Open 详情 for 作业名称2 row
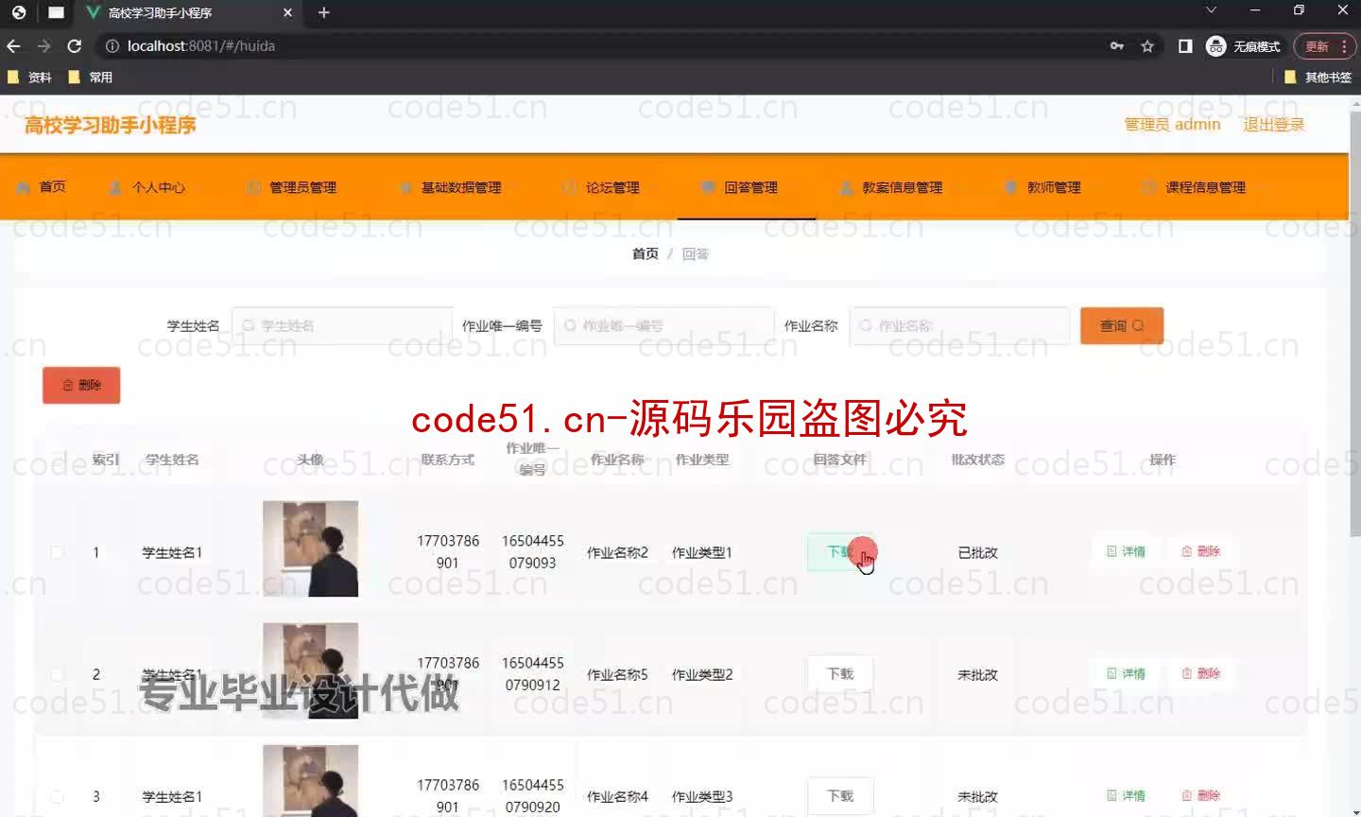This screenshot has height=817, width=1361. click(x=1126, y=551)
